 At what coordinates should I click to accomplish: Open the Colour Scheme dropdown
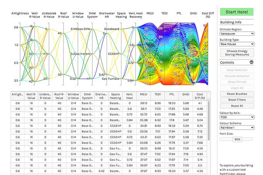point(237,128)
